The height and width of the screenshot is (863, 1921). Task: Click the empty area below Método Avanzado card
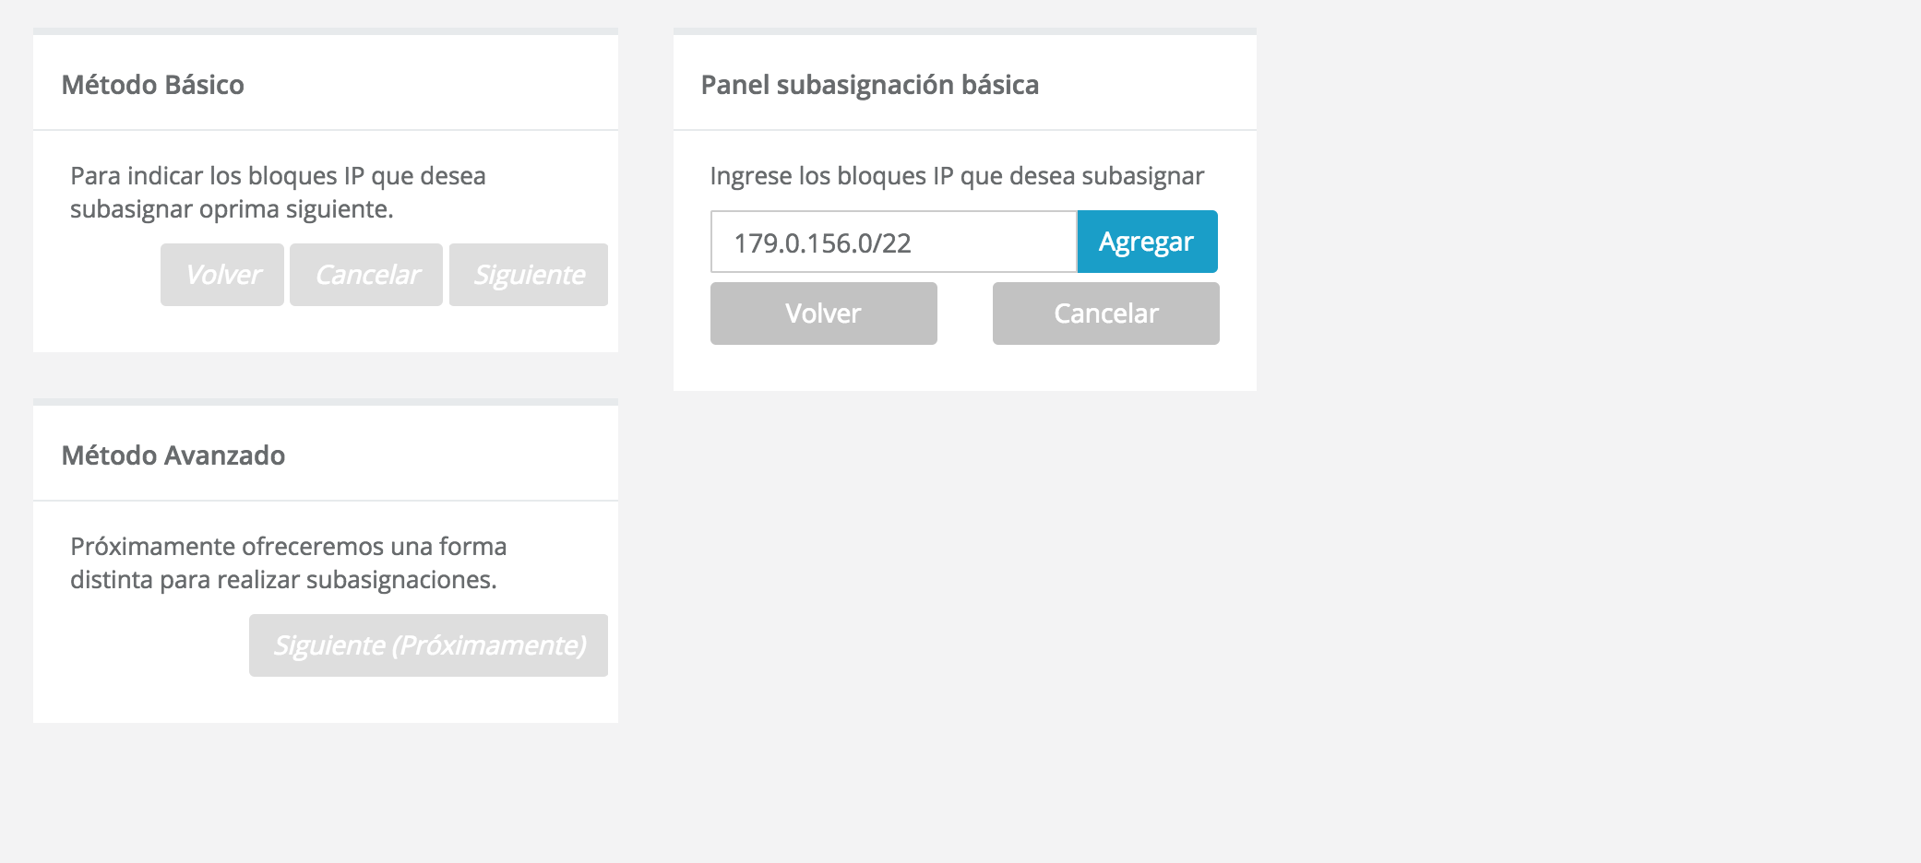pos(323,793)
